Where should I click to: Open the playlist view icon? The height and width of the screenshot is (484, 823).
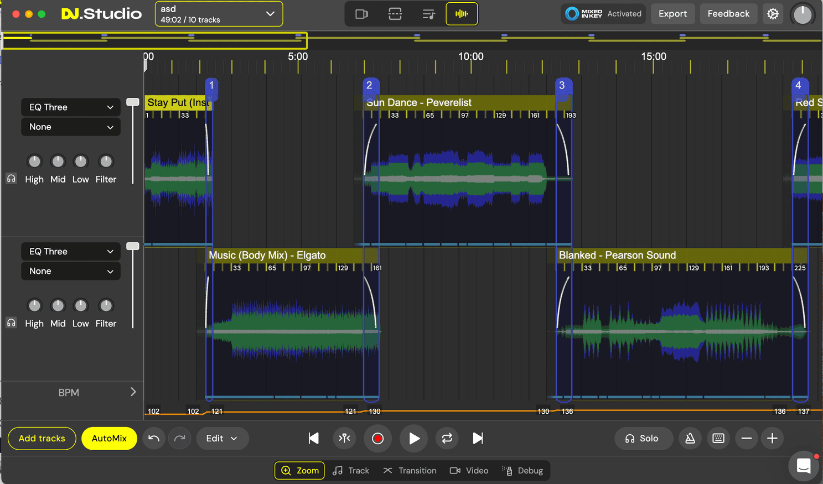[428, 14]
